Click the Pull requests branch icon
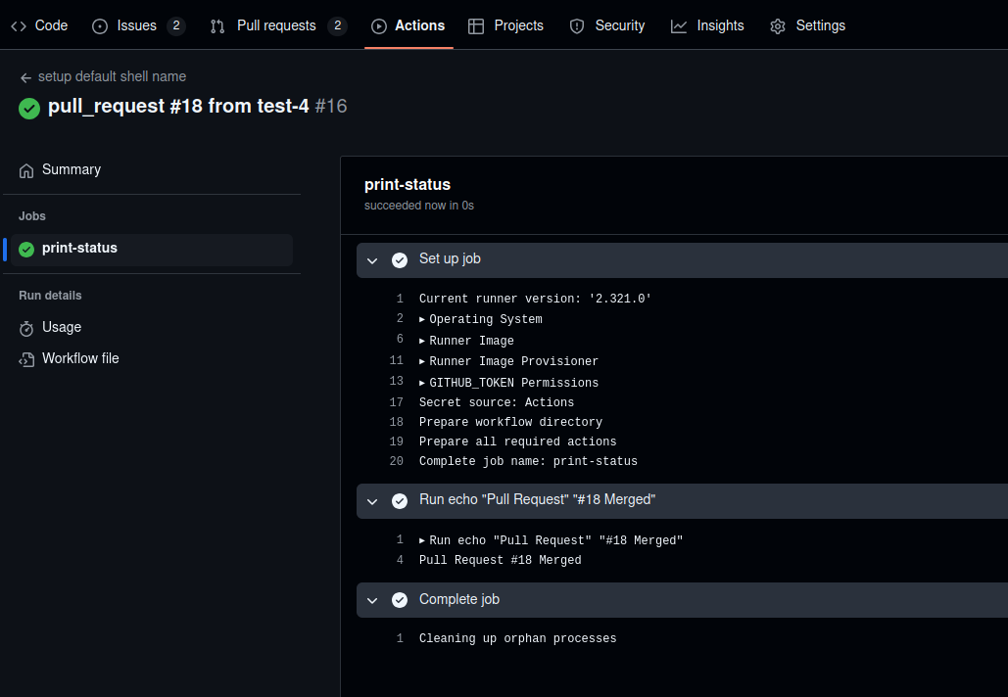Viewport: 1008px width, 697px height. click(217, 26)
